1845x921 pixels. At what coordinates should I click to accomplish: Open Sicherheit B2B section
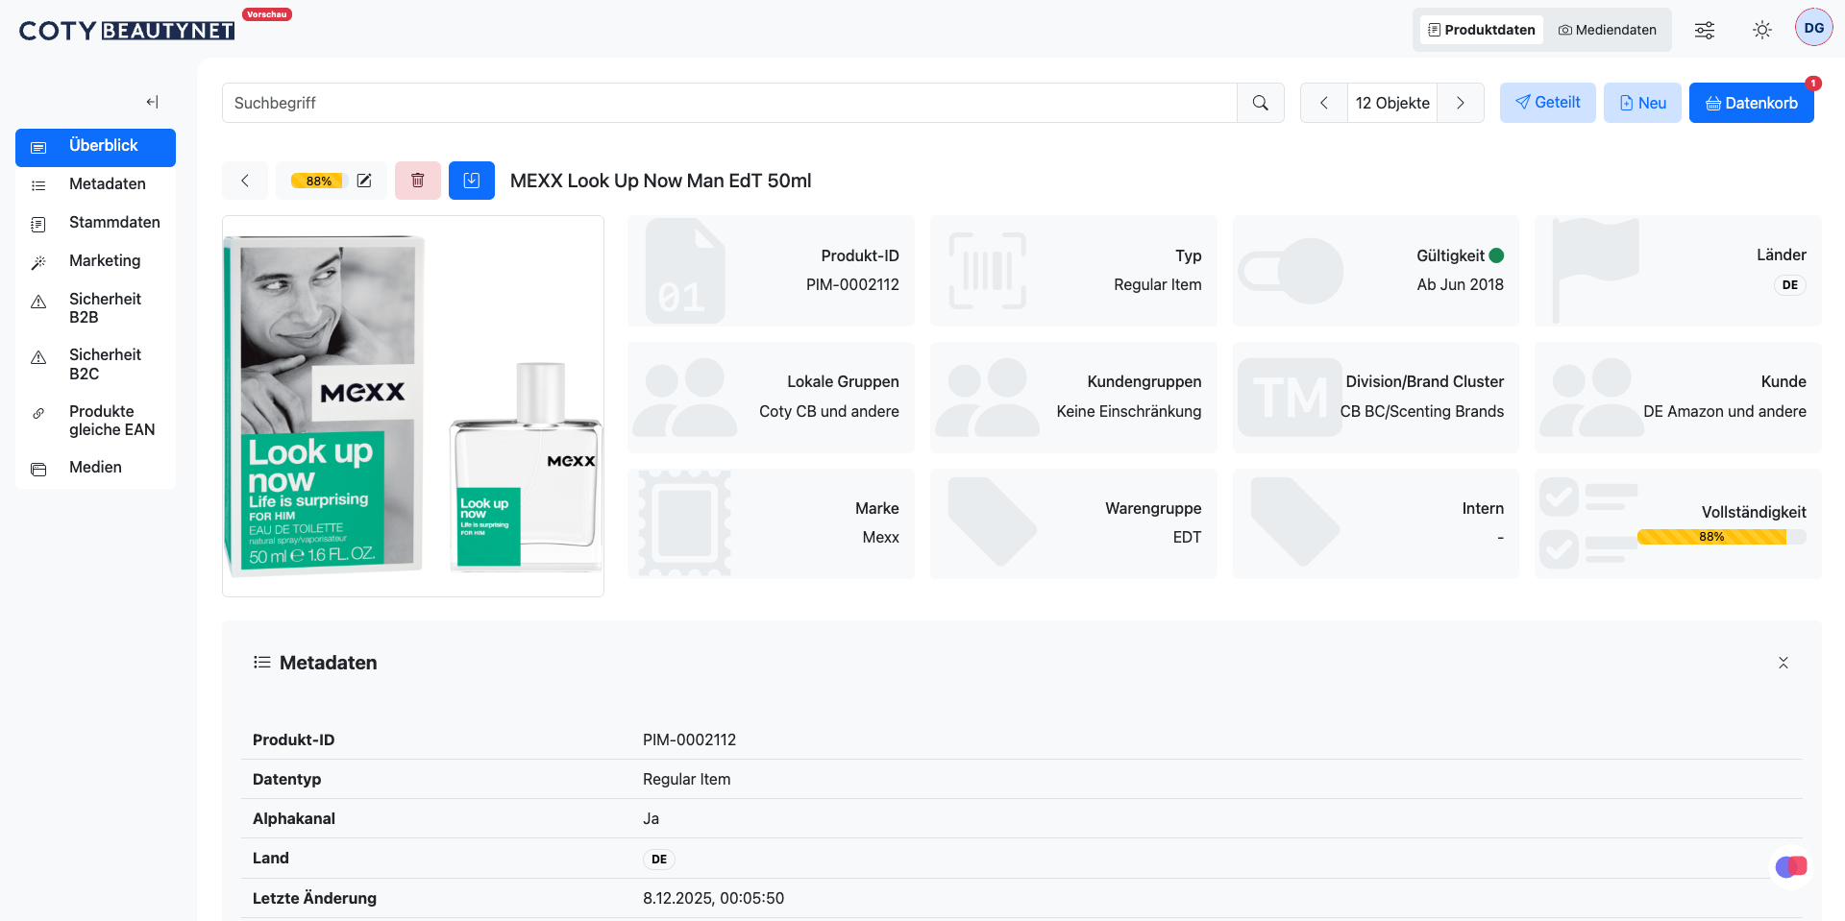click(95, 308)
